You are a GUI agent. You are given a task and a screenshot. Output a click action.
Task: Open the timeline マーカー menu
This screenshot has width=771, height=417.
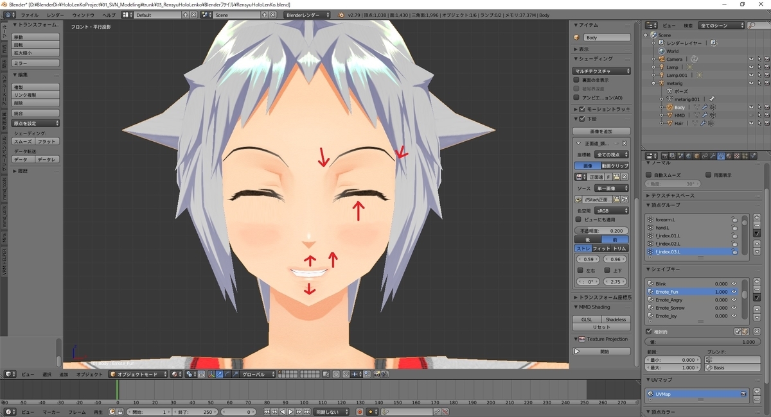pos(51,412)
